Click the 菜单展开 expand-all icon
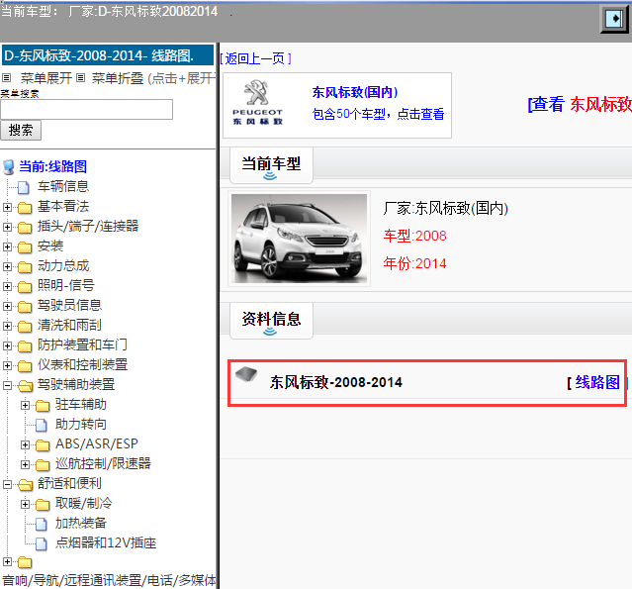 click(x=7, y=78)
